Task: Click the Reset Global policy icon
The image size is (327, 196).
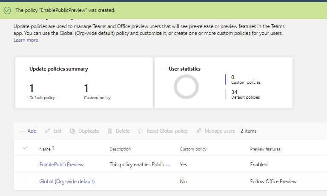Action: coord(141,131)
